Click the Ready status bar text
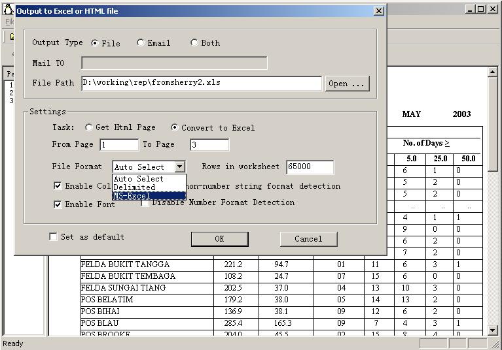 13,343
